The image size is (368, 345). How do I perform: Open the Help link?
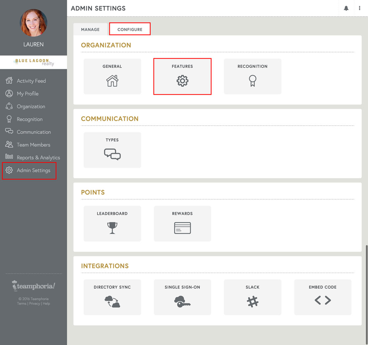47,303
